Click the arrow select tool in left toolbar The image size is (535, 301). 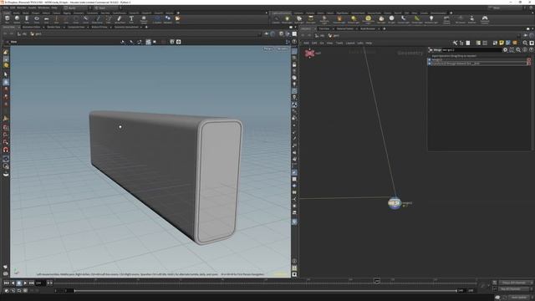[6, 74]
